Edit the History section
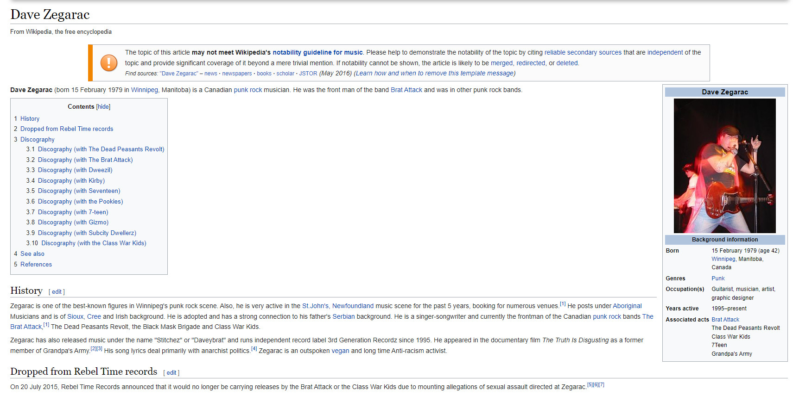Screen dimensions: 793x402 point(57,292)
